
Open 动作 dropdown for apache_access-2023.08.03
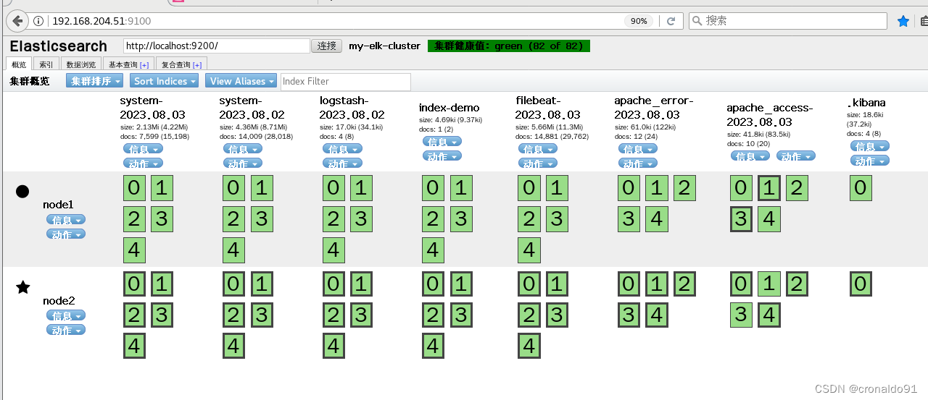[x=796, y=156]
